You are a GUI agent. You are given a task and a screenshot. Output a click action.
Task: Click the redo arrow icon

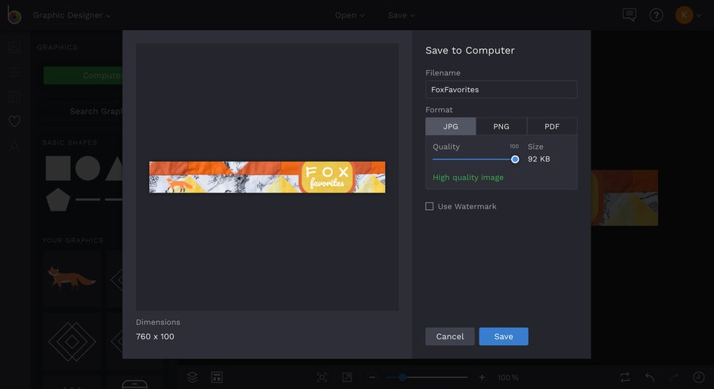[x=675, y=377]
